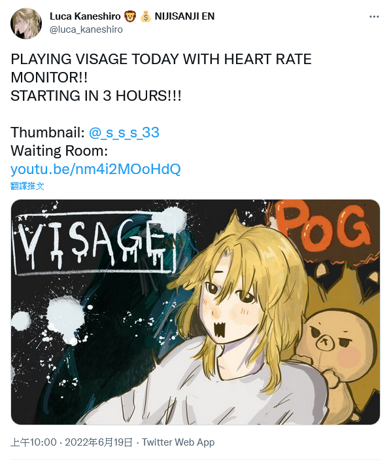Click the STARTING IN 3 HOURS line

[96, 96]
